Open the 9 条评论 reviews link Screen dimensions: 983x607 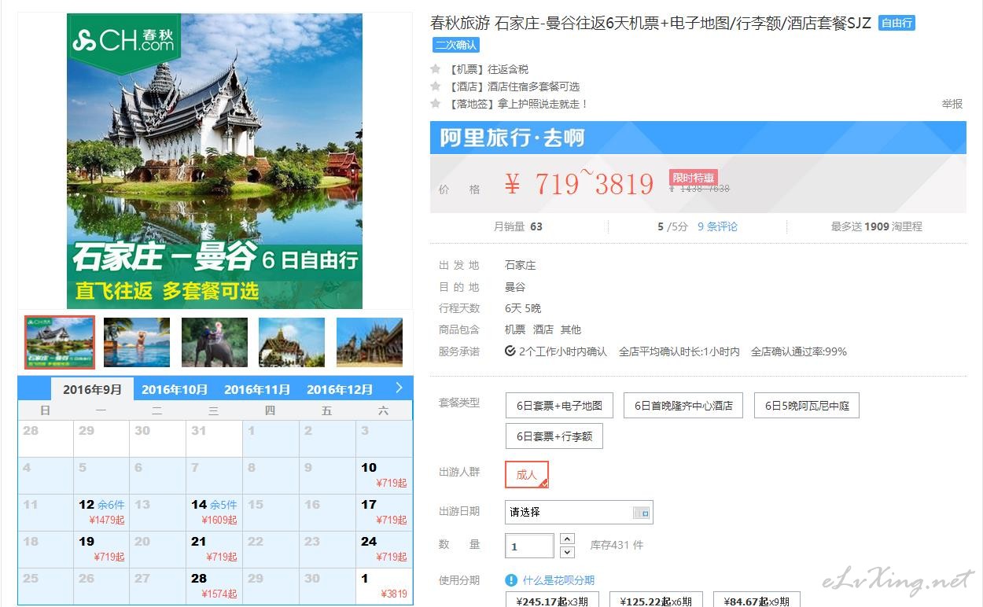(717, 226)
